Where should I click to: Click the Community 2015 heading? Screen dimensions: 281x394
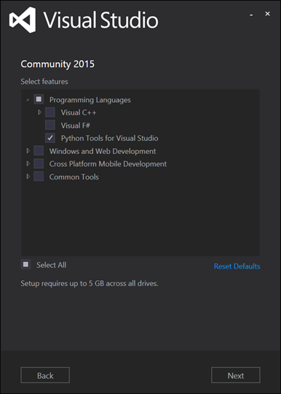pyautogui.click(x=58, y=64)
